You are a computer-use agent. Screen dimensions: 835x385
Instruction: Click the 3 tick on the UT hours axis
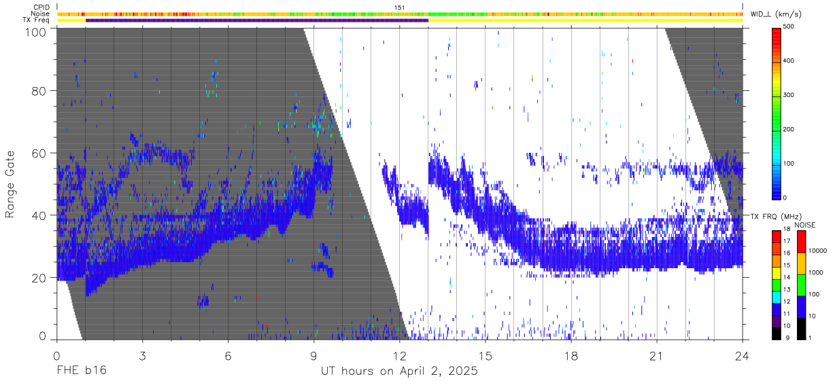click(142, 355)
